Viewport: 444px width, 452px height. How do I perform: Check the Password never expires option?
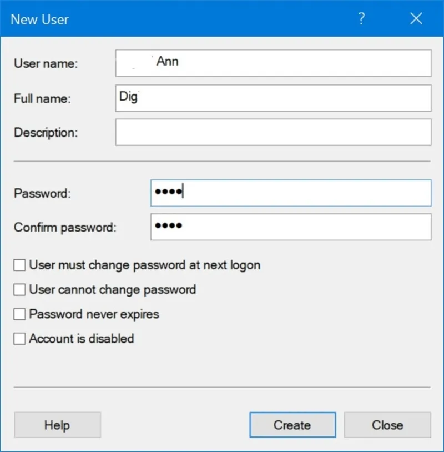click(x=20, y=314)
